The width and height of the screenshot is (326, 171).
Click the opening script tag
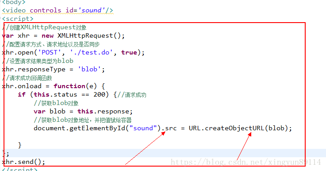(17, 19)
